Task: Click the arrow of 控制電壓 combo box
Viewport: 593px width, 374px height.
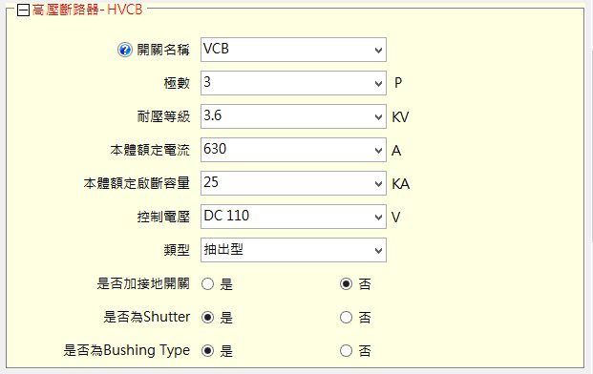Action: pos(378,218)
